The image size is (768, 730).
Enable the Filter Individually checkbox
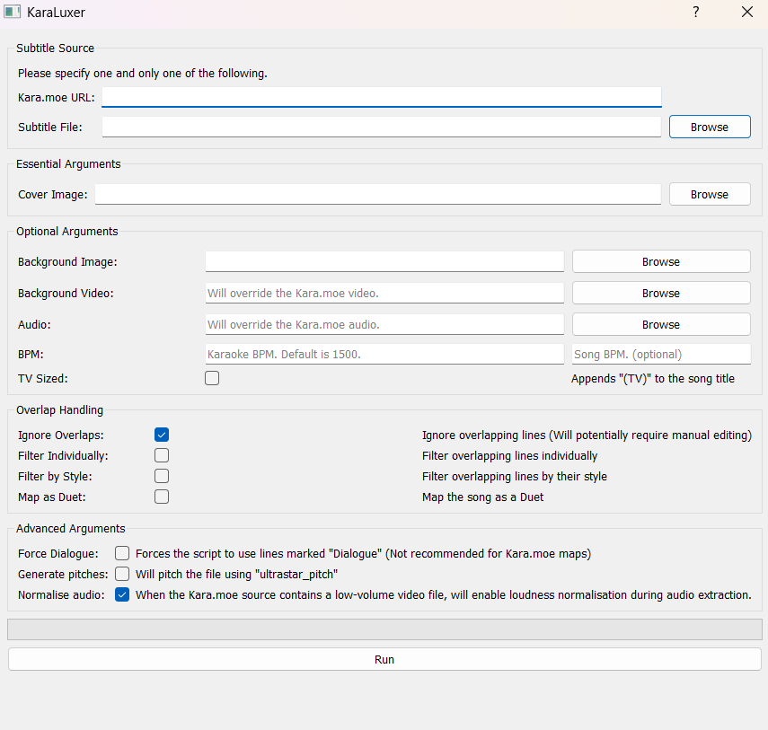point(162,456)
